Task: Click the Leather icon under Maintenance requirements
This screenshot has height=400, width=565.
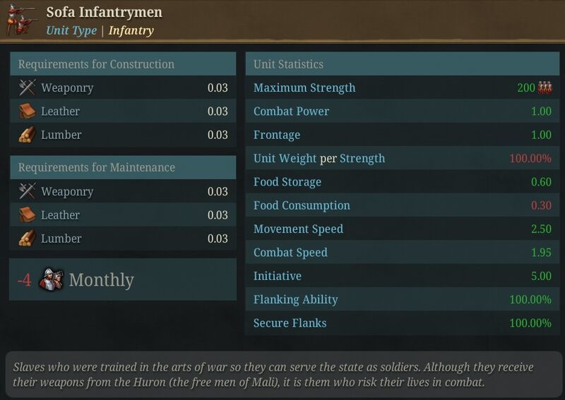Action: 27,215
